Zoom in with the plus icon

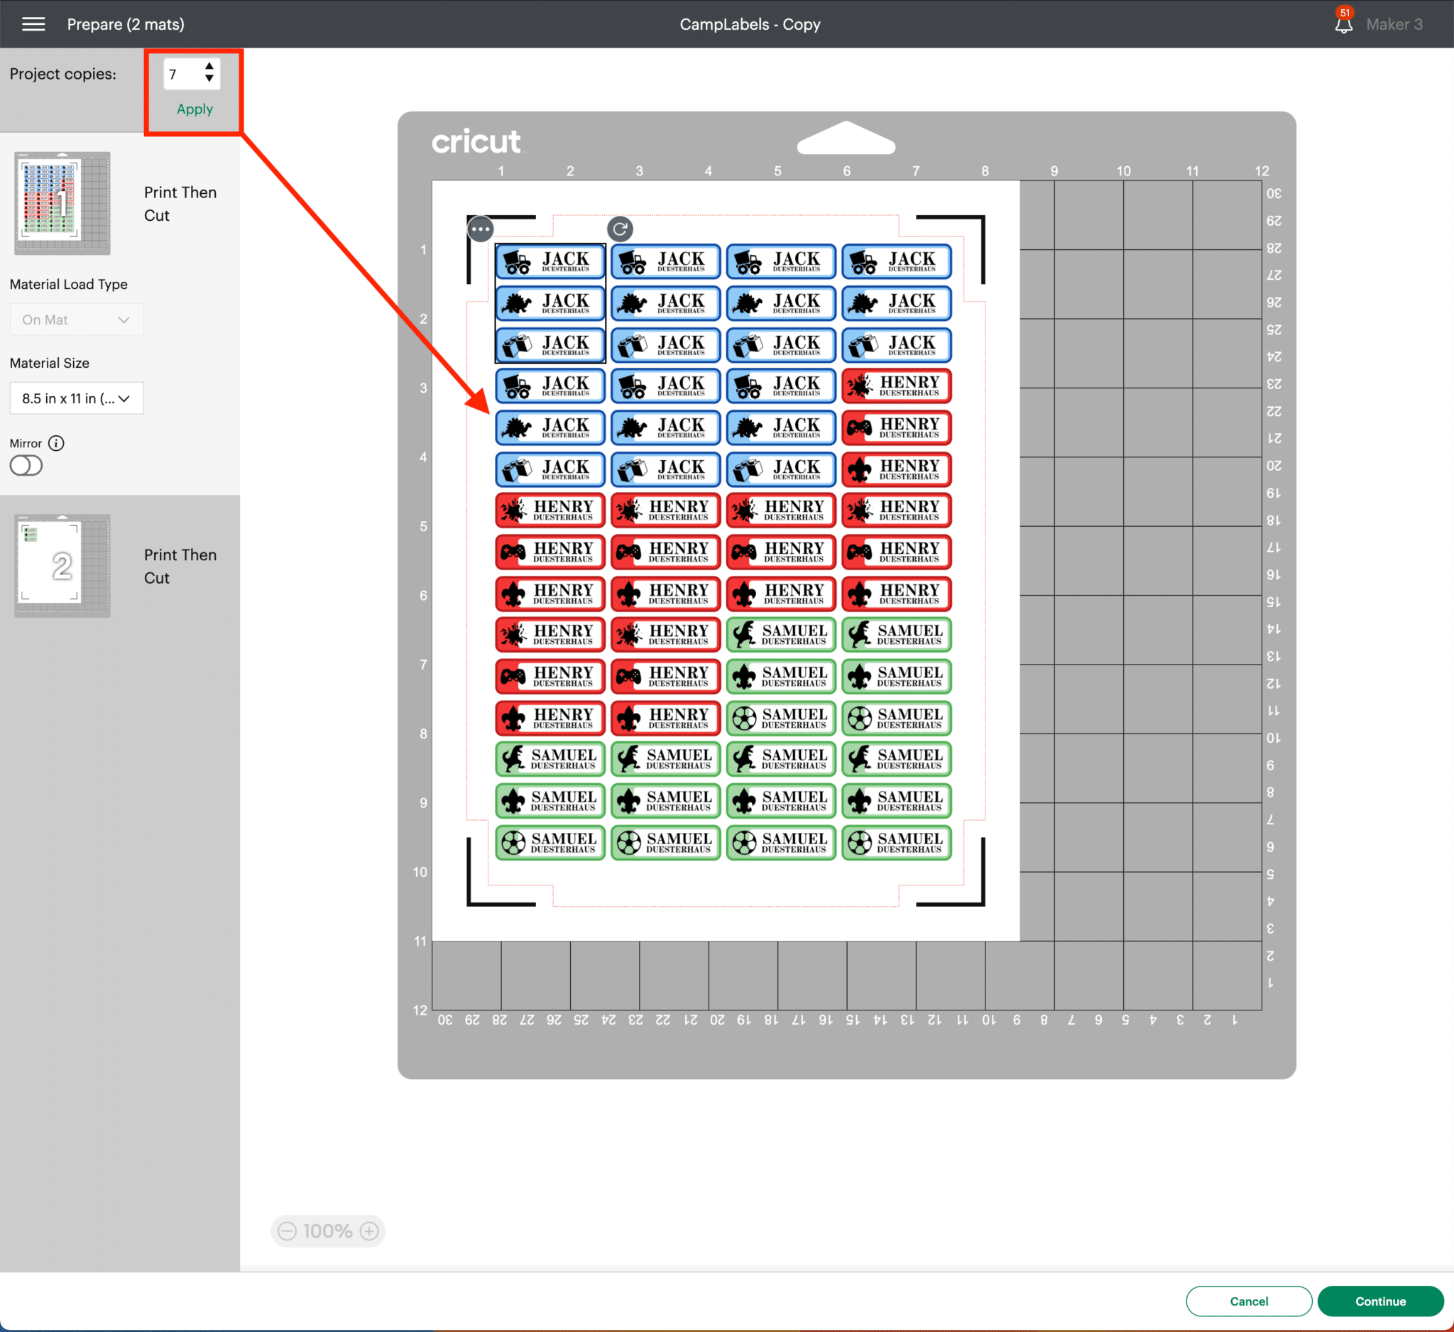point(369,1230)
